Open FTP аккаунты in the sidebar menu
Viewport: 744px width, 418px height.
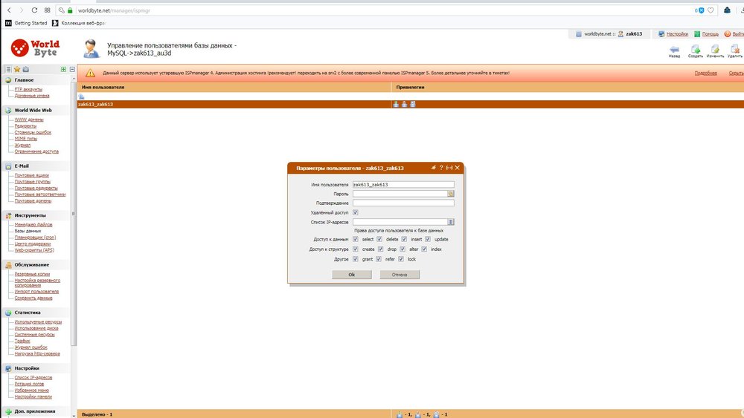(28, 90)
